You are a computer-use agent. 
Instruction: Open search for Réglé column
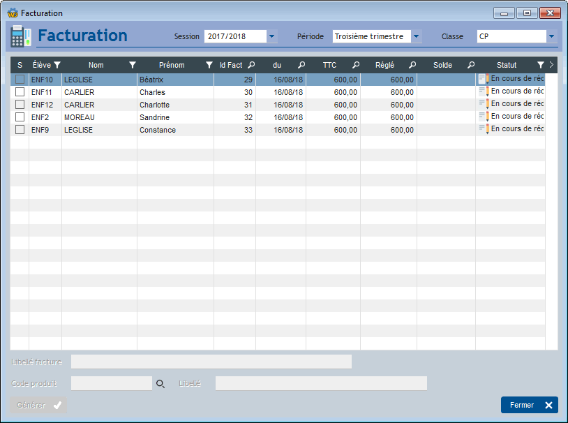click(412, 65)
